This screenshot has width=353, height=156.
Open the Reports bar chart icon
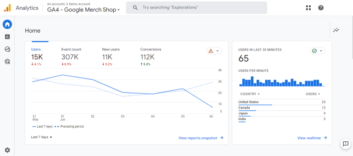(x=7, y=37)
